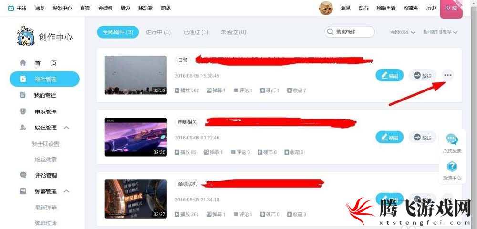Click 编辑 button on the 电影相关 video
The width and height of the screenshot is (477, 229).
click(389, 137)
